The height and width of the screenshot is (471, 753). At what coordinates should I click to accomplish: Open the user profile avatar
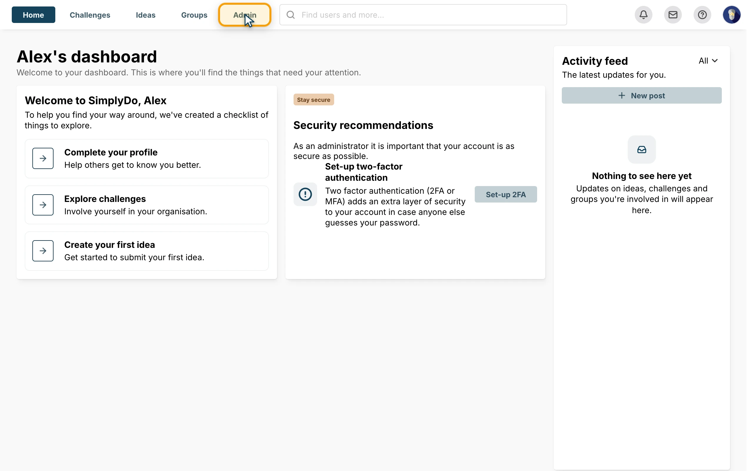(732, 15)
